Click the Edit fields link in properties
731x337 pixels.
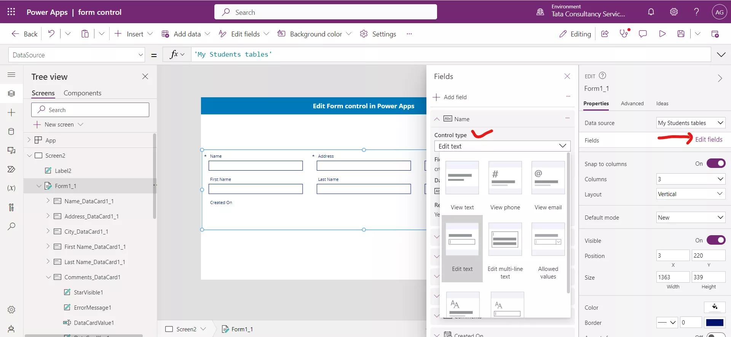(x=709, y=139)
